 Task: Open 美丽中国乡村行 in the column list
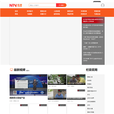(92, 91)
